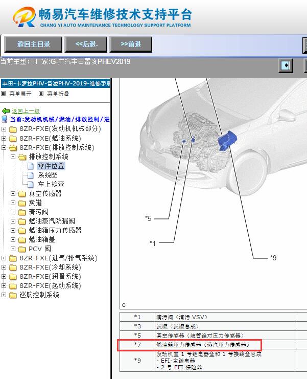Select the 8ZR-FXE(燃油系统) tree item

[50, 138]
